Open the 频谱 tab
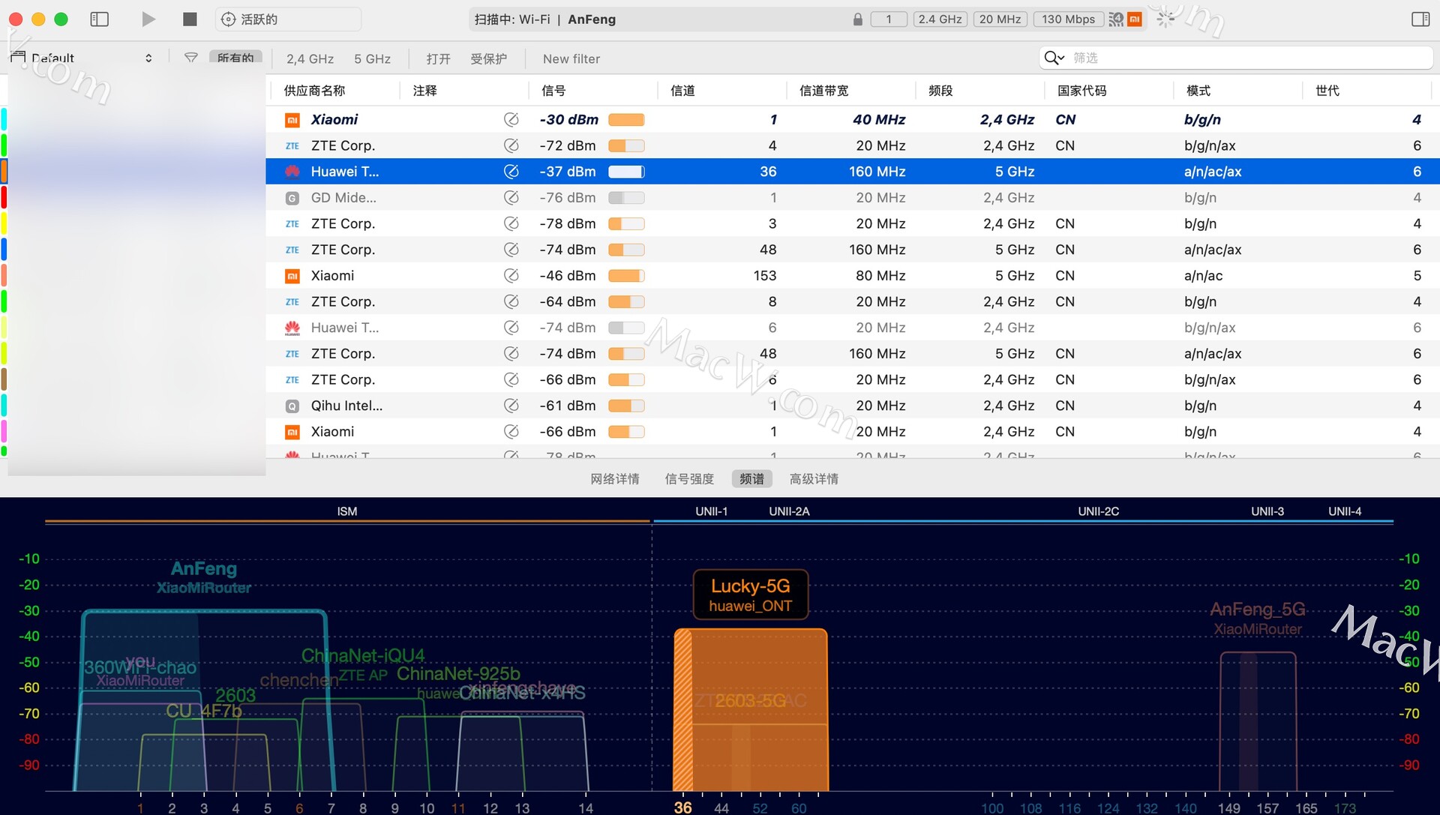The image size is (1440, 815). [751, 479]
